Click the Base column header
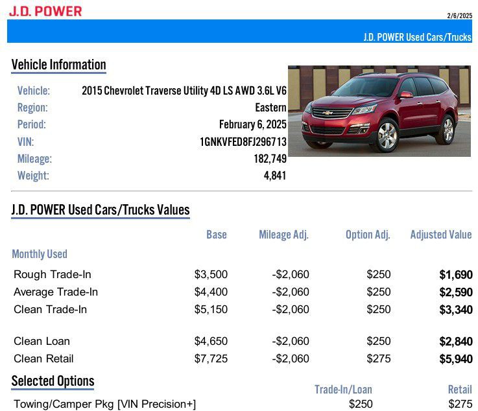The width and height of the screenshot is (478, 411). coord(217,235)
